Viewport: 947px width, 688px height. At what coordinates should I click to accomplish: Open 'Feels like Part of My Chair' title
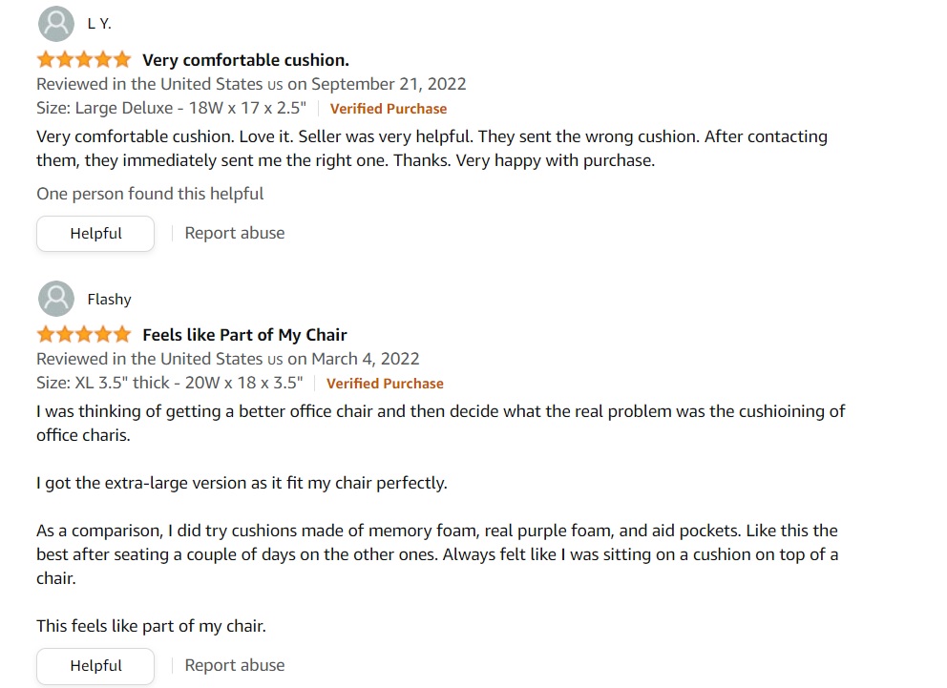(244, 335)
